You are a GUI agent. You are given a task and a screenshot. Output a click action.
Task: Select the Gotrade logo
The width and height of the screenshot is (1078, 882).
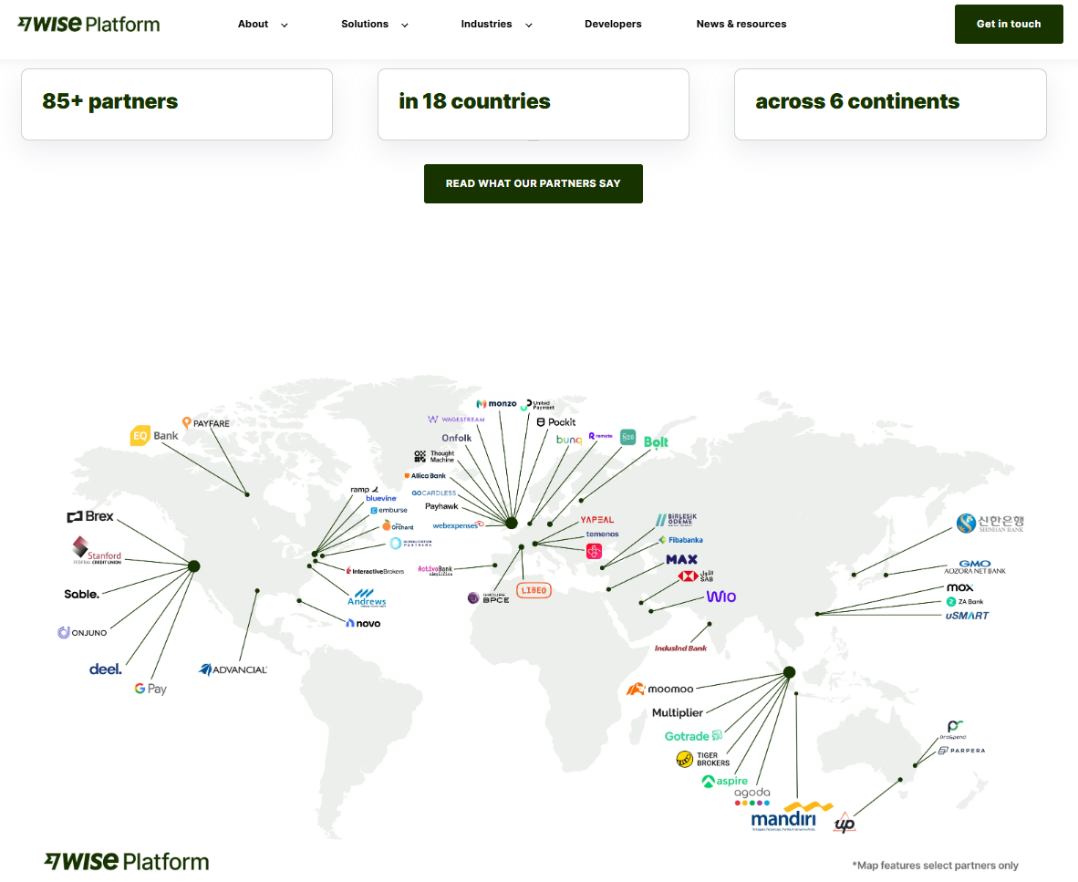(x=693, y=736)
